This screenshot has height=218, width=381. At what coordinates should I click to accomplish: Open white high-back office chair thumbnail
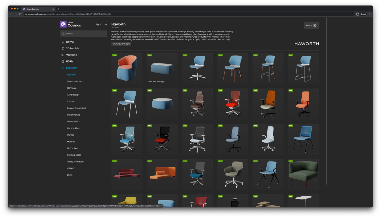(268, 139)
